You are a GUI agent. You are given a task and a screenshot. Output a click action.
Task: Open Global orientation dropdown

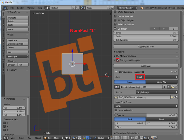click(x=103, y=138)
